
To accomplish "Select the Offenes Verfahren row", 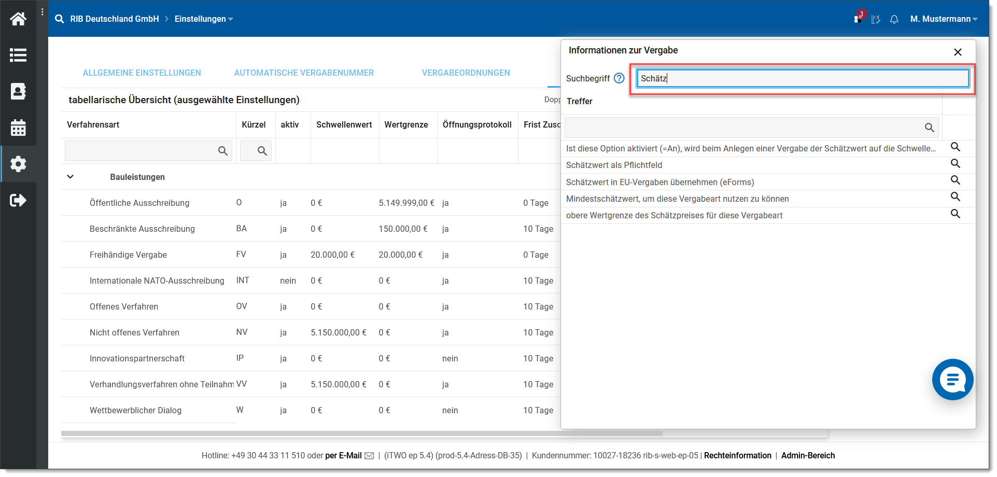I will (x=311, y=306).
